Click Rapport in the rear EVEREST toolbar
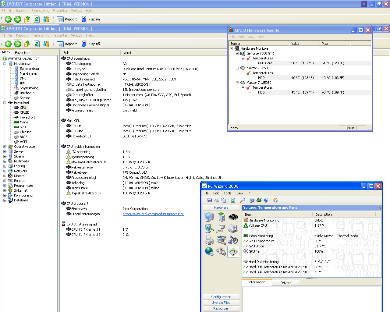This screenshot has height=312, width=390. (67, 19)
